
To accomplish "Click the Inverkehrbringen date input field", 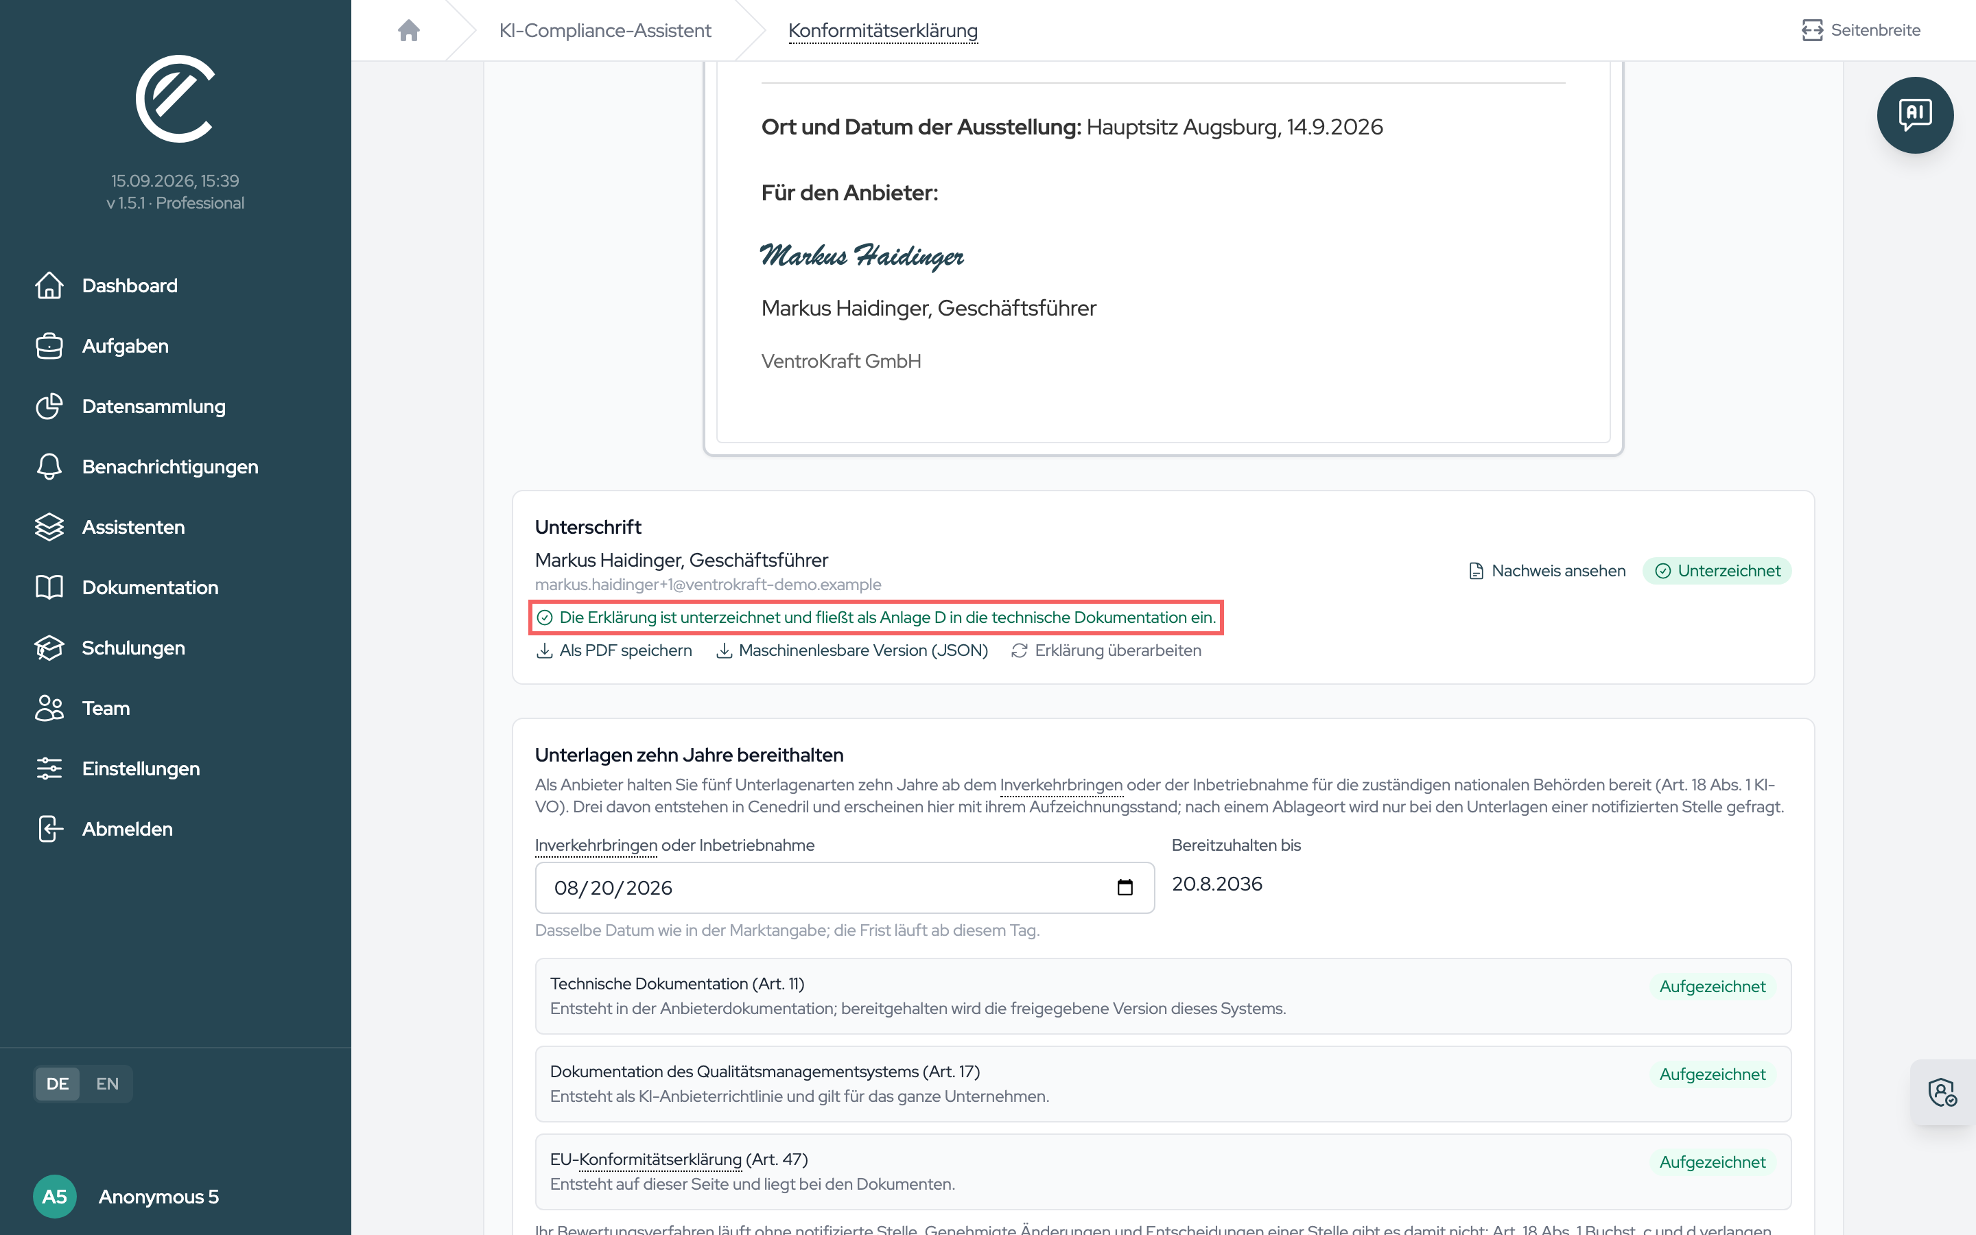I will click(845, 887).
